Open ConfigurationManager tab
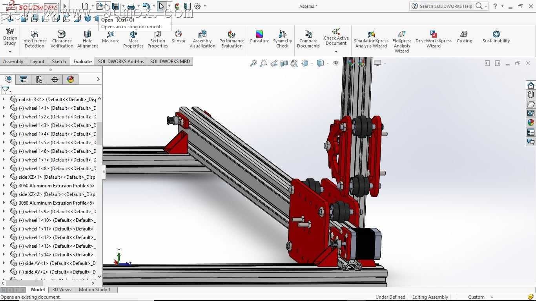 (39, 80)
